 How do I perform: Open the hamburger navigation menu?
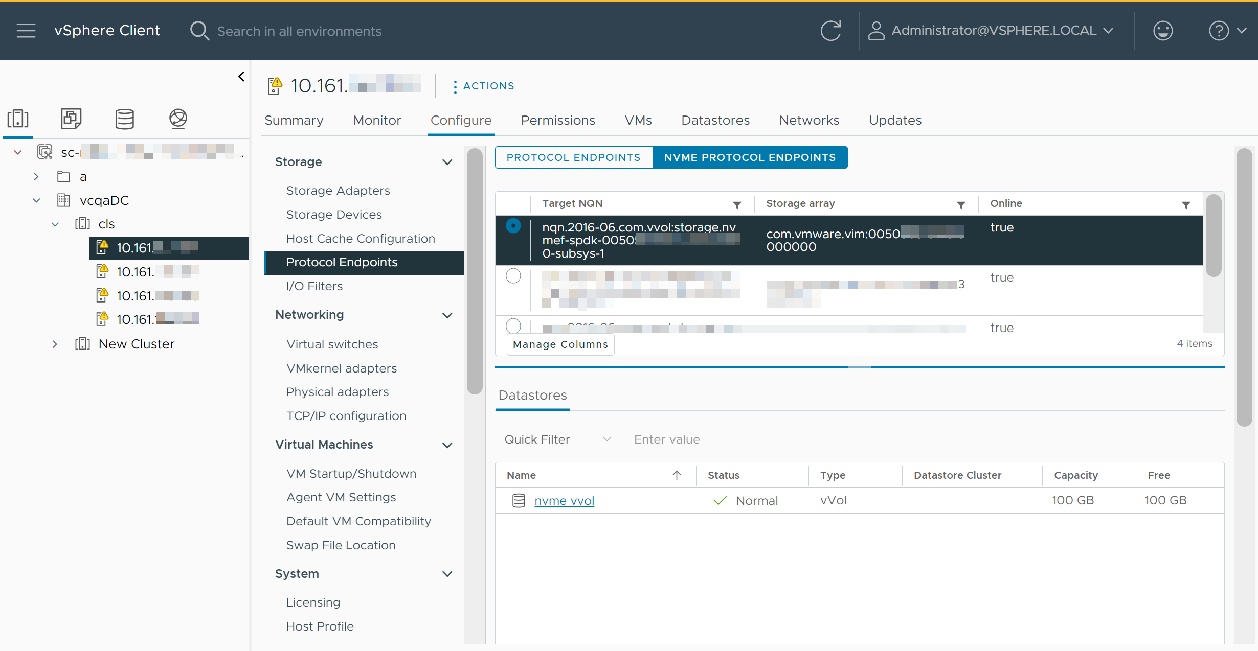click(26, 31)
